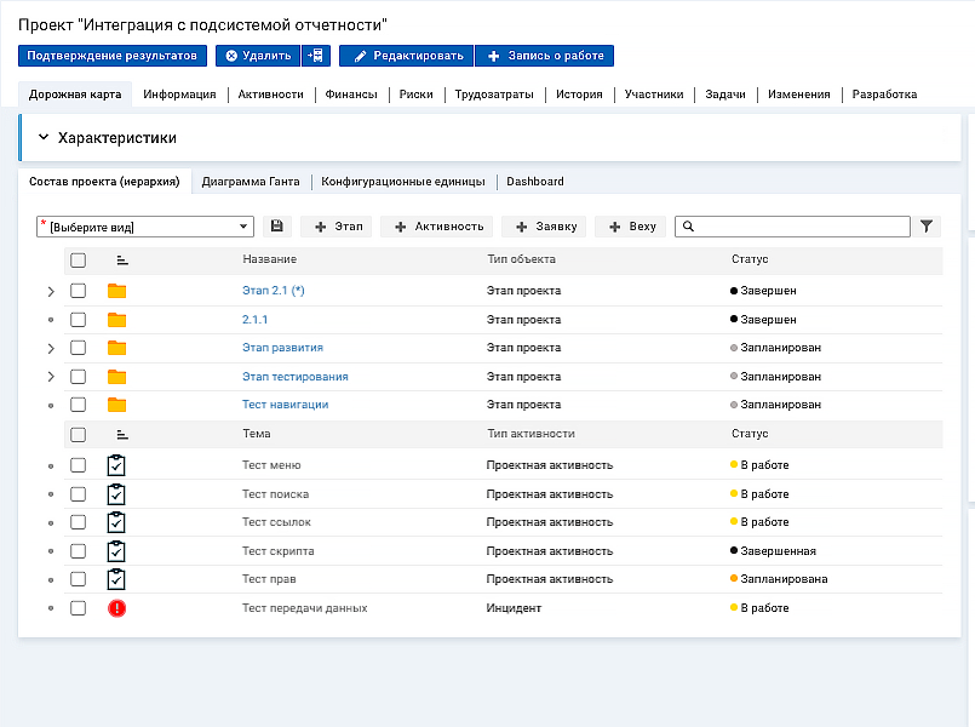Image resolution: width=975 pixels, height=727 pixels.
Task: Collapse the Характеристики section
Action: [43, 138]
